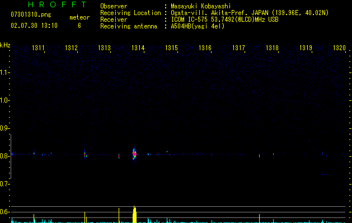The width and height of the screenshot is (352, 223).
Task: Click time axis label 1318
Action: pos(273,48)
